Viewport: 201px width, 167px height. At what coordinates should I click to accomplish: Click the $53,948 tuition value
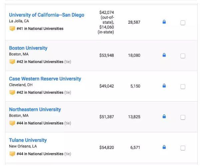pos(107,55)
